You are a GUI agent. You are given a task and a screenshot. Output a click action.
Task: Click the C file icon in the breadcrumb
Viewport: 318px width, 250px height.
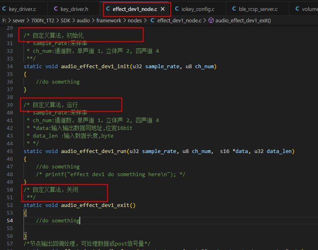(x=152, y=21)
